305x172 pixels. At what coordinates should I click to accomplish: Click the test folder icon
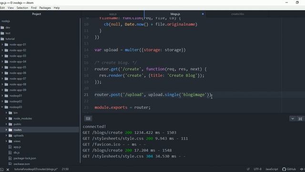tap(2, 33)
